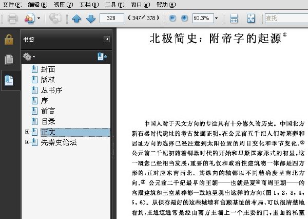This screenshot has width=308, height=219.
Task: Zoom in with the plus button
Action: (x=184, y=18)
